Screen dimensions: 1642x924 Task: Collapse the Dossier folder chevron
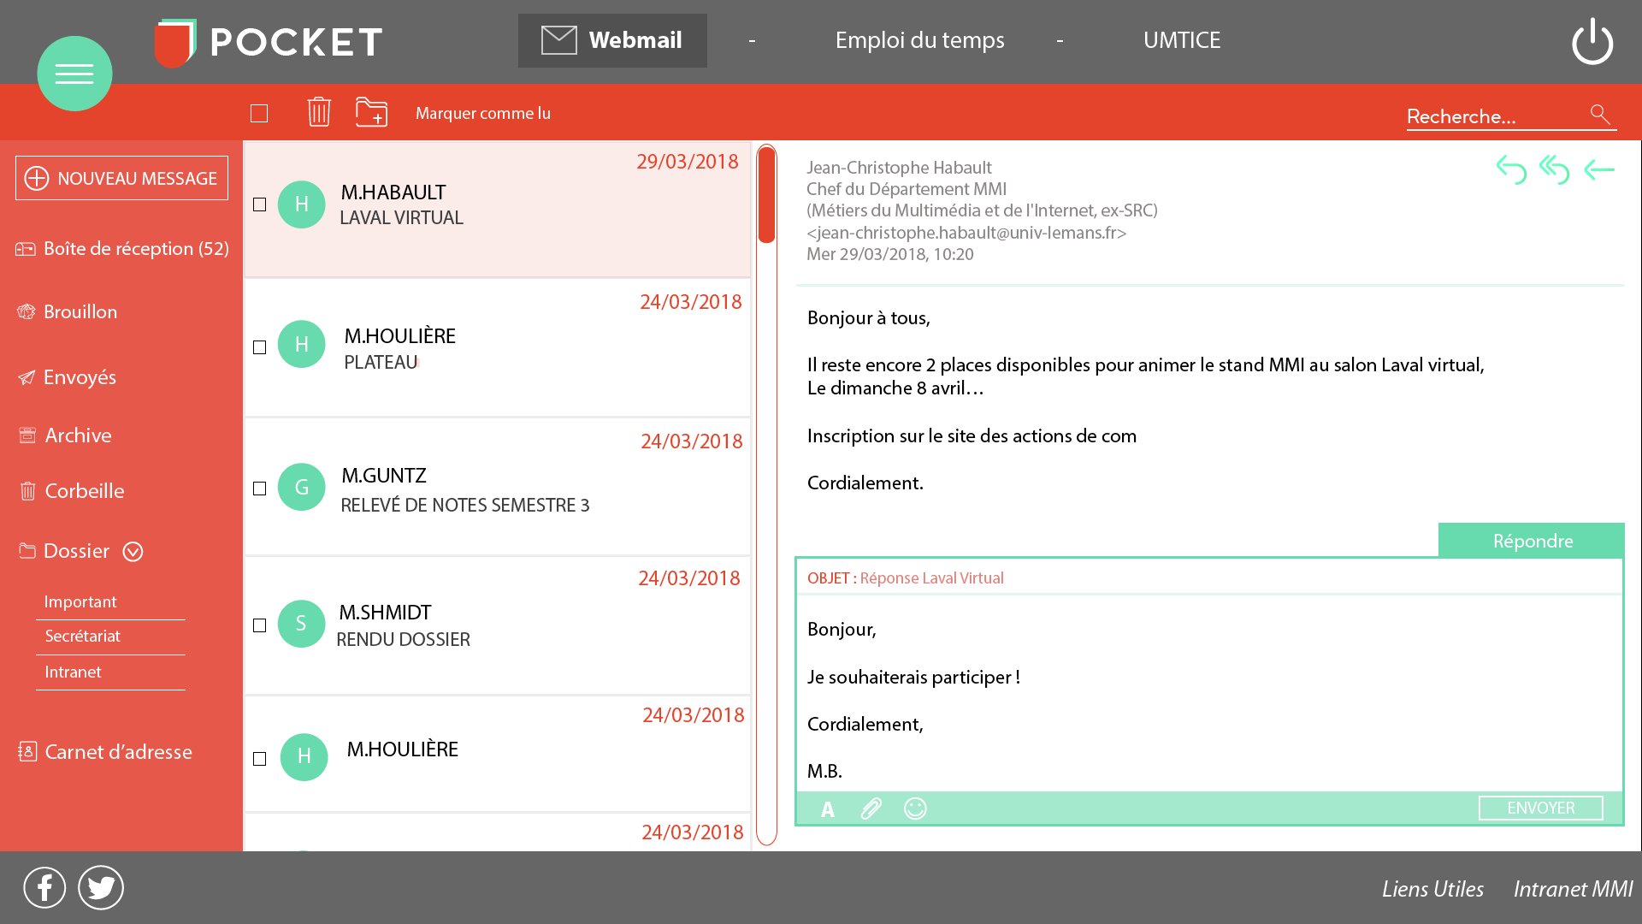133,552
